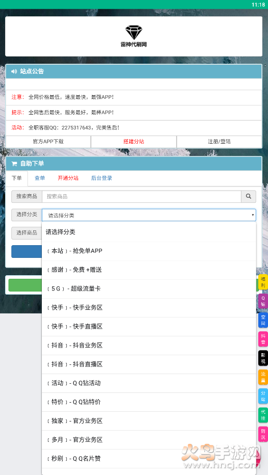This screenshot has width=268, height=475.
Task: Open the 代挂 side shortcut
Action: (263, 415)
